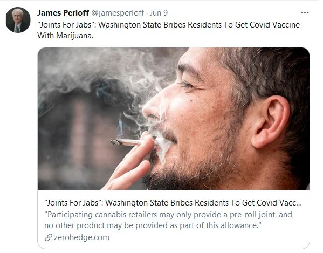323x253 pixels.
Task: Click the words "Washington State" in the tweet
Action: pyautogui.click(x=129, y=25)
